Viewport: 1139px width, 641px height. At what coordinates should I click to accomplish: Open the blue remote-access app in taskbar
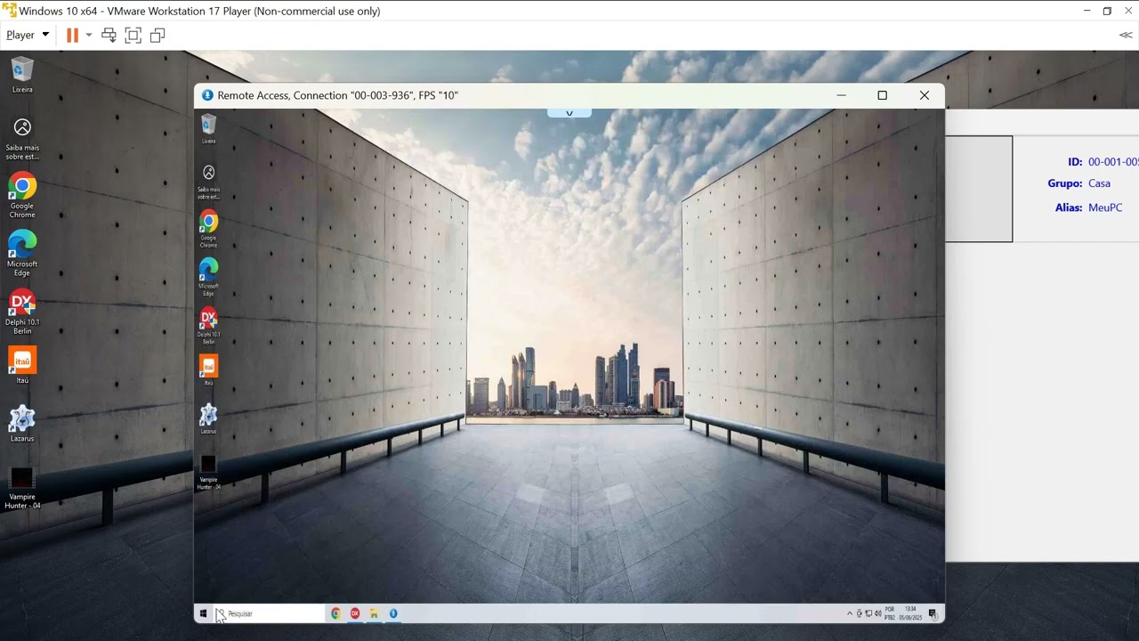(393, 613)
